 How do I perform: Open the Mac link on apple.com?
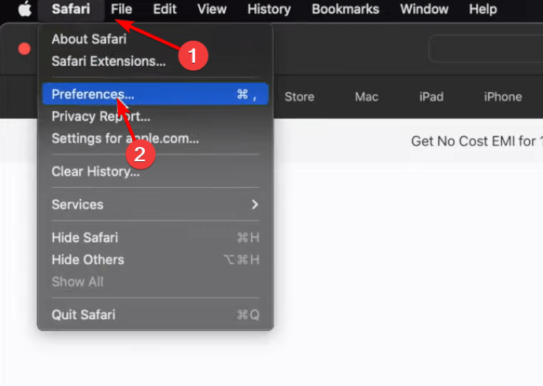[x=367, y=97]
